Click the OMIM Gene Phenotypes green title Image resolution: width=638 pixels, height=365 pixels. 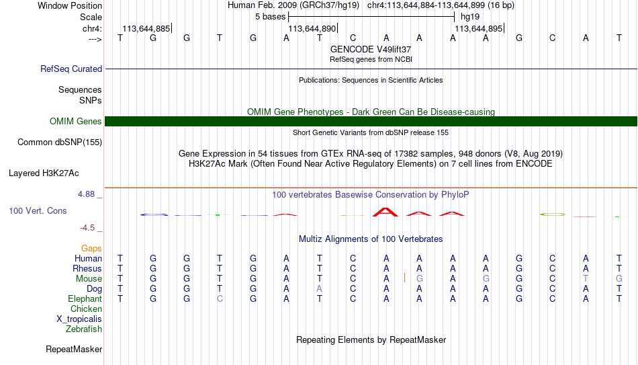[x=371, y=112]
